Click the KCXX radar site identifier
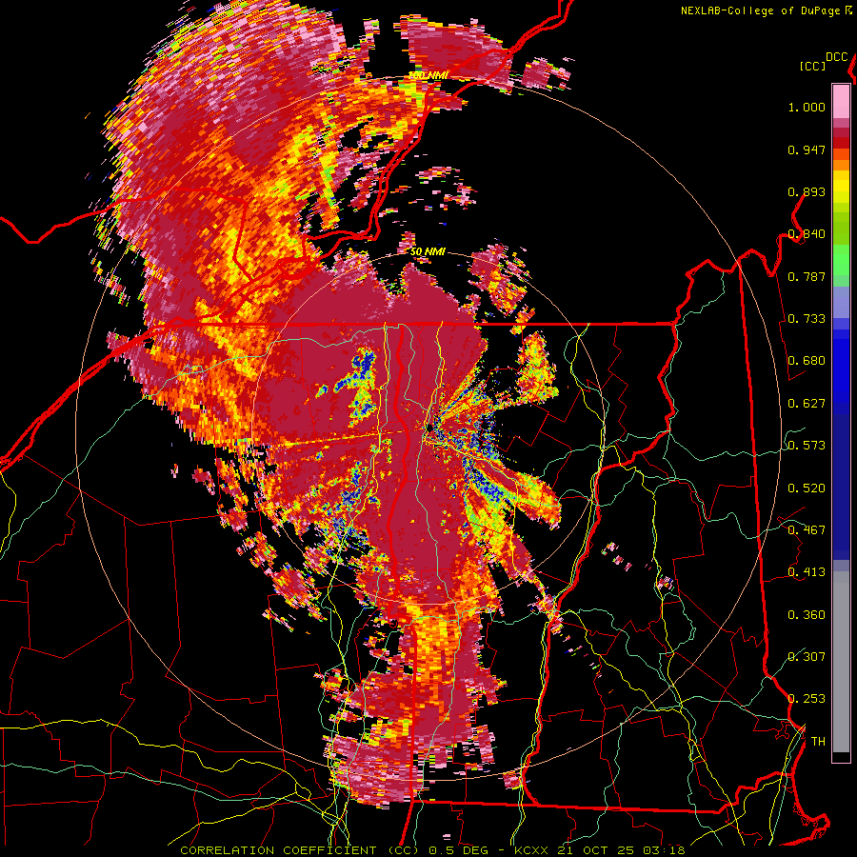 [x=530, y=850]
